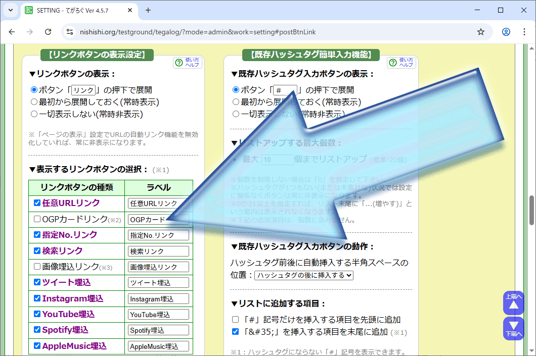
Task: Close the SETTING tab
Action: 130,10
